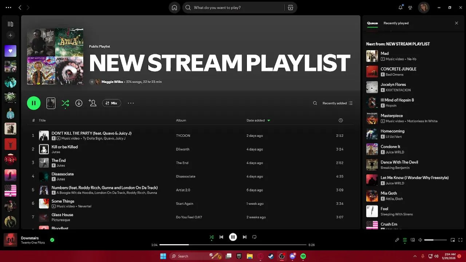Toggle shuffle in bottom player bar

[212, 237]
